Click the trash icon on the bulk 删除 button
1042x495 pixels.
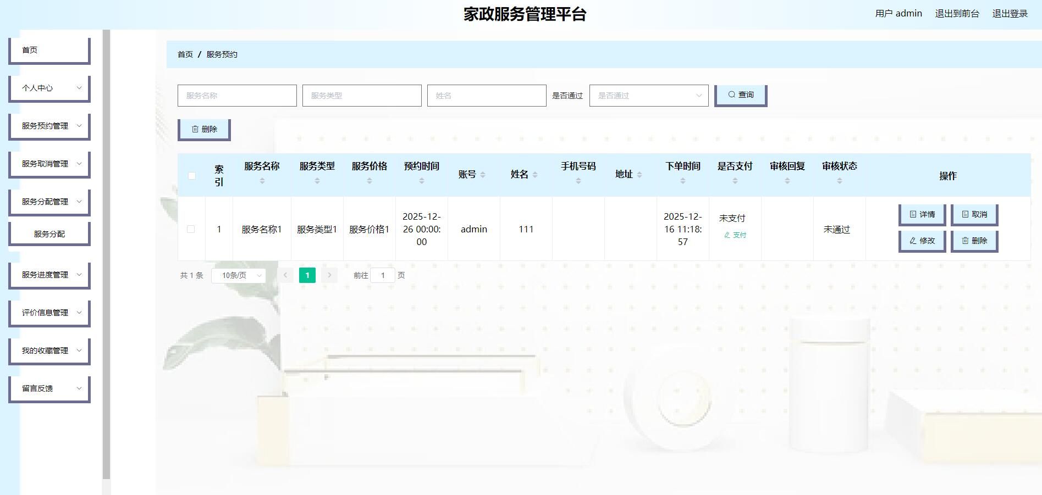[x=195, y=129]
